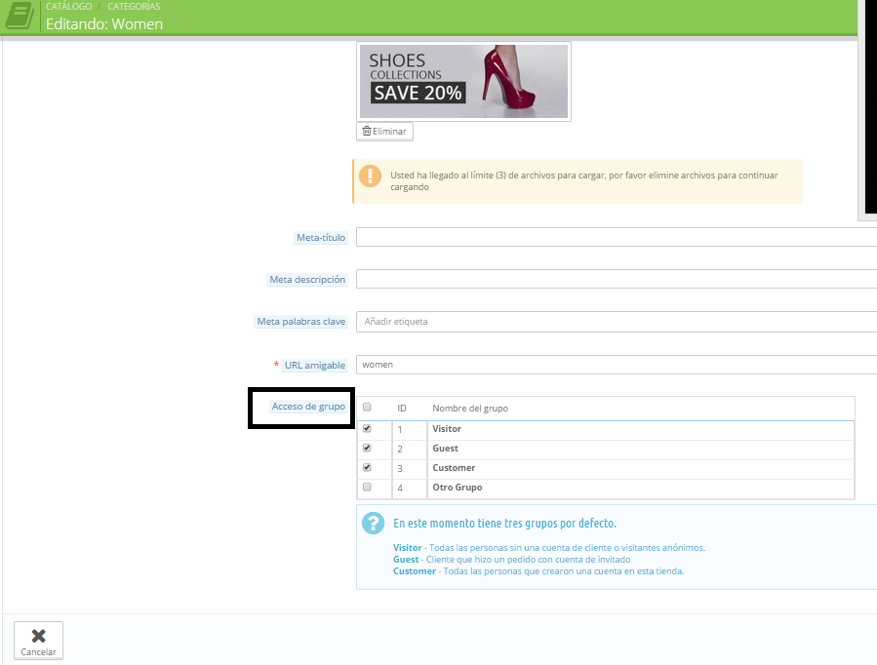This screenshot has height=665, width=877.
Task: Click into the Meta descripción field
Action: click(615, 279)
